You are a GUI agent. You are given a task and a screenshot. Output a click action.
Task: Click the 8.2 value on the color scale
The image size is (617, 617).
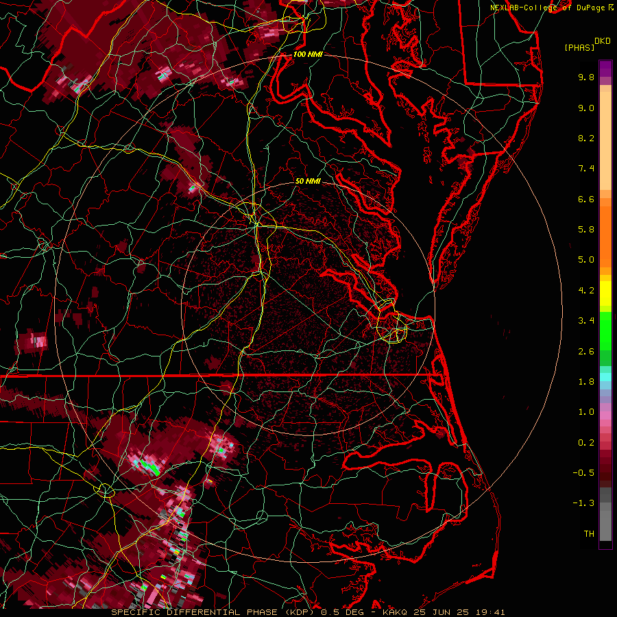586,138
